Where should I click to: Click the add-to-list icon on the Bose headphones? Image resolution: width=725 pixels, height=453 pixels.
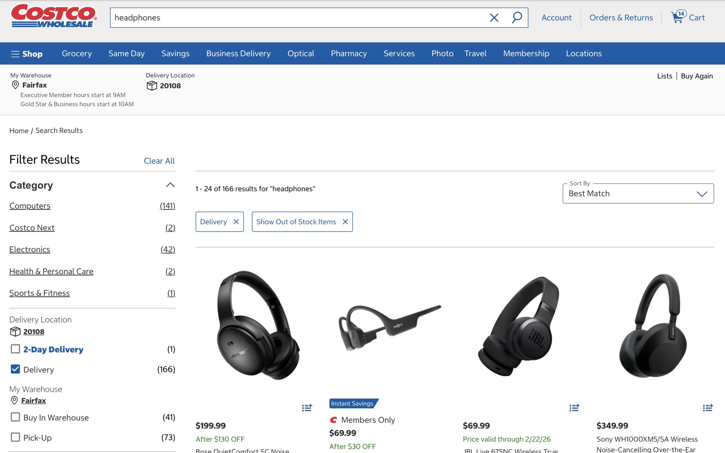(x=307, y=408)
